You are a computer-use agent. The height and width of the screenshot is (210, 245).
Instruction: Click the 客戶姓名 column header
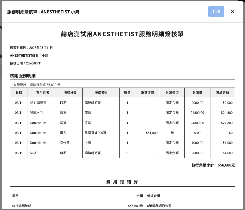click(43, 93)
